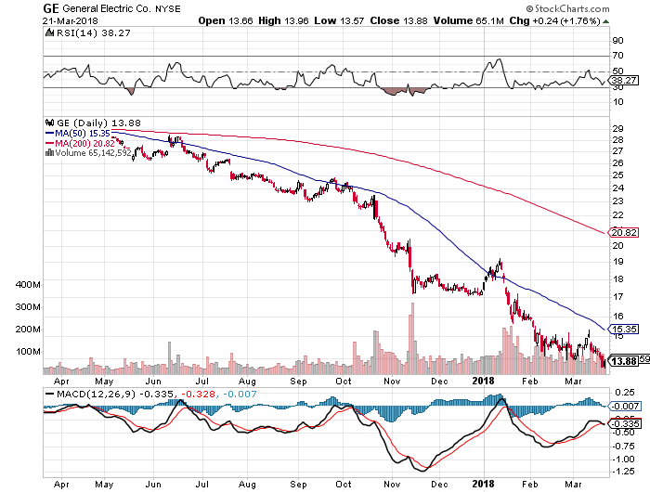Click the volume bars legend icon
650x492 pixels.
(x=49, y=152)
